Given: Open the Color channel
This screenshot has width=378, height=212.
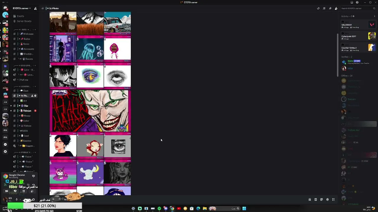Looking at the screenshot, I should (x=25, y=121).
